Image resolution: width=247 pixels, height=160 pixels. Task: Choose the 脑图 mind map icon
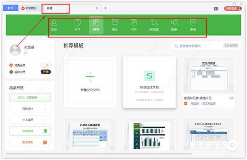coord(174,25)
